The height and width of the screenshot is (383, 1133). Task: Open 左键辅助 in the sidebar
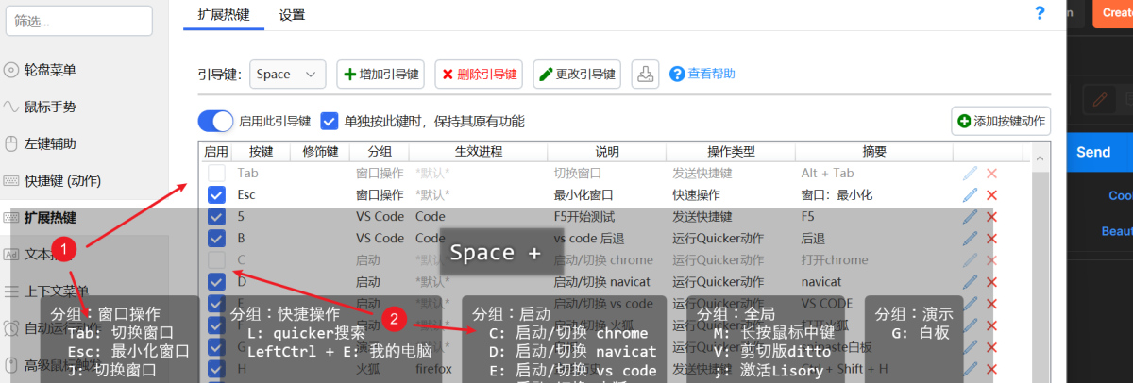pos(50,143)
